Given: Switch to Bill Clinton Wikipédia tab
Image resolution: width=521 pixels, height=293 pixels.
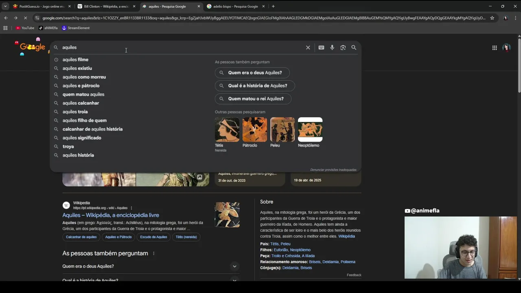Looking at the screenshot, I should tap(106, 6).
